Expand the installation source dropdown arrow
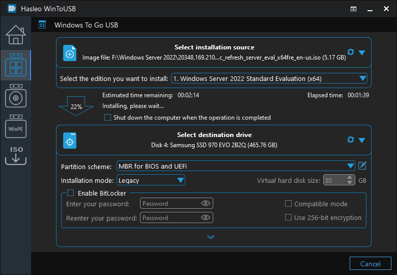 362,52
